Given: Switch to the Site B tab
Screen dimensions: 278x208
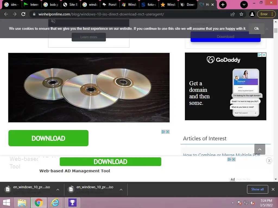Looking at the screenshot, I should [x=71, y=5].
